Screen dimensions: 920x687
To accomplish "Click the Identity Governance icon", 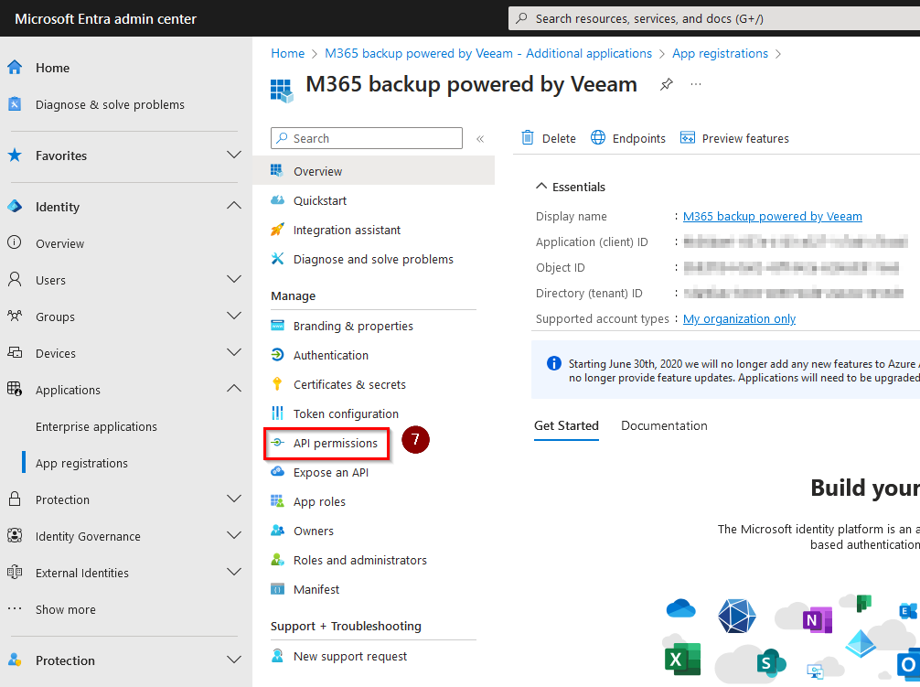I will [x=15, y=536].
